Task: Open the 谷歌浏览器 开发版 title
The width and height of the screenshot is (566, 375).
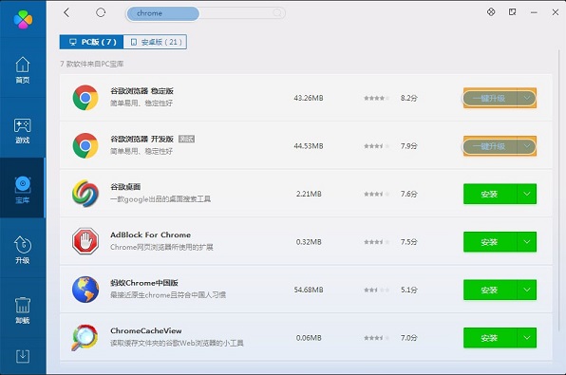Action: (141, 139)
